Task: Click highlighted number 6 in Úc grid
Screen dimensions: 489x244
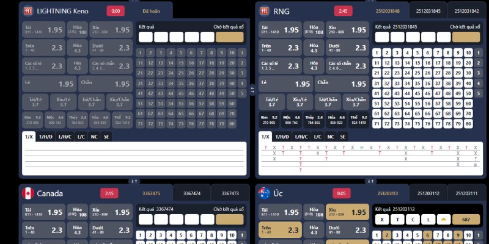Action: click(427, 235)
